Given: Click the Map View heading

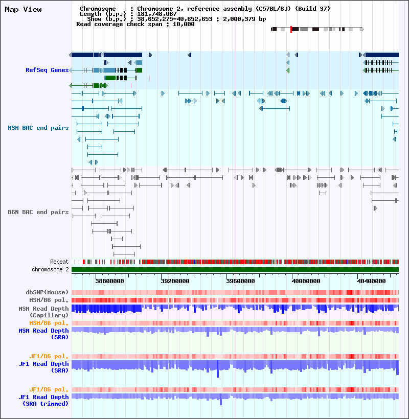Looking at the screenshot, I should [23, 9].
